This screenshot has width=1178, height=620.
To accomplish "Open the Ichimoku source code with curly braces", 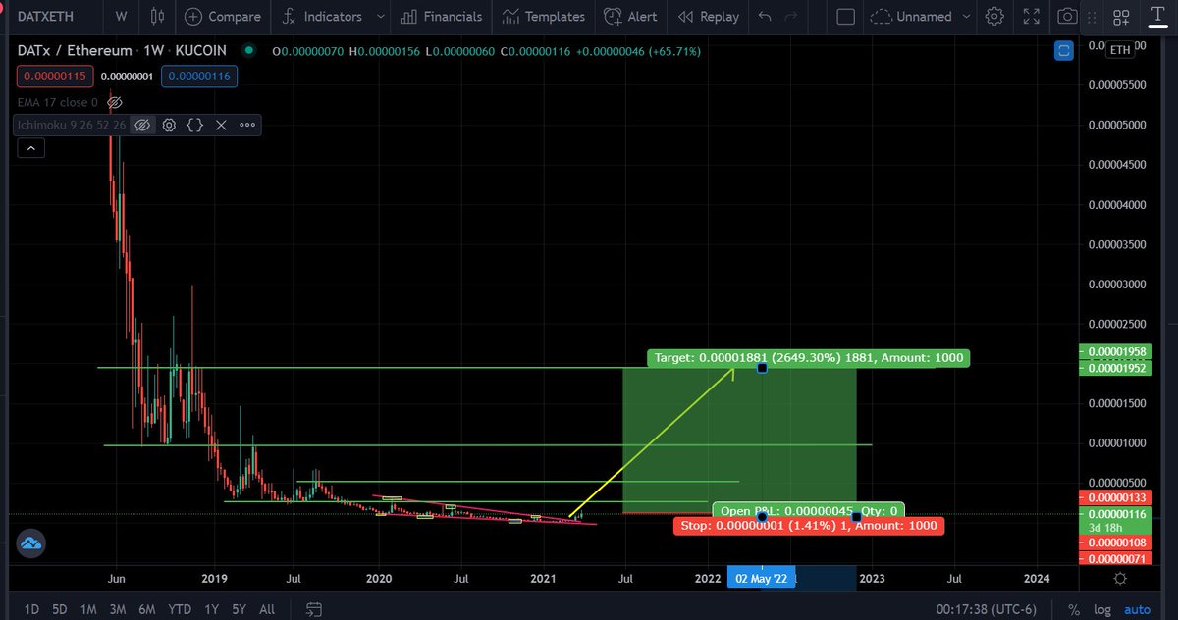I will click(x=194, y=125).
